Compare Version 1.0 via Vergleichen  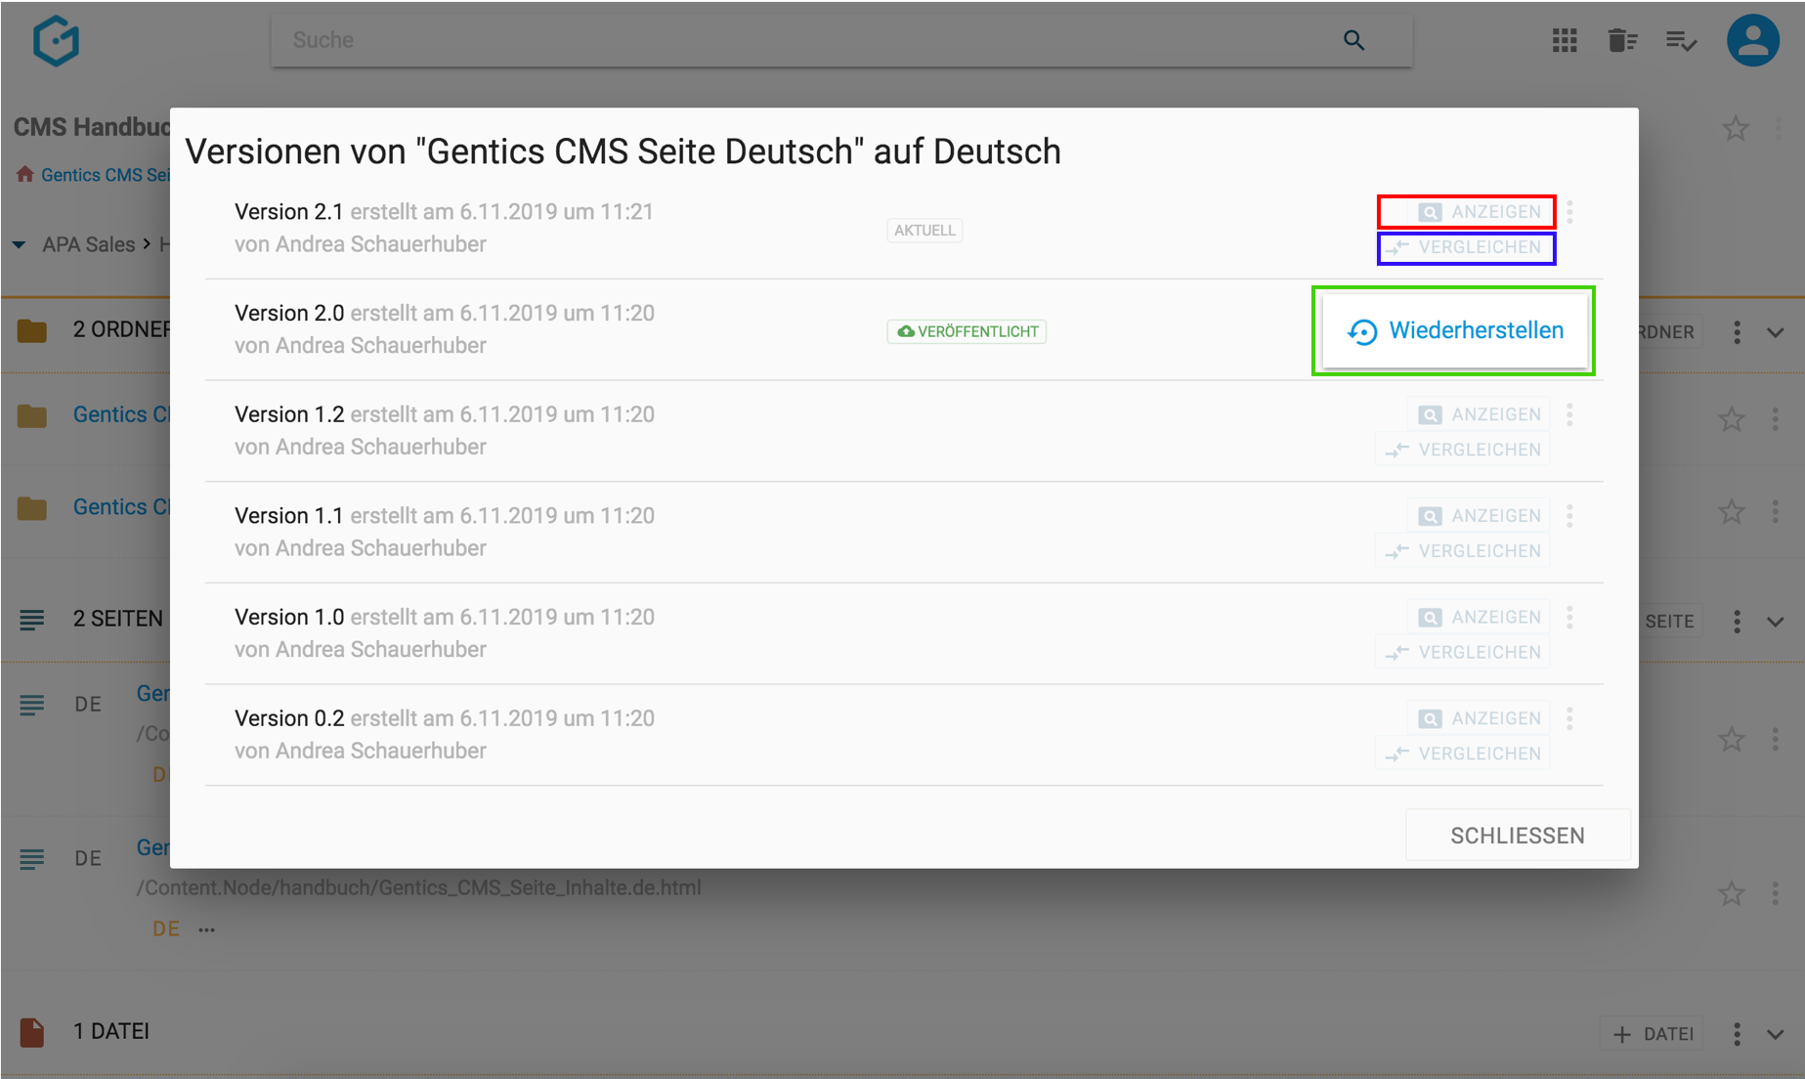pos(1463,653)
